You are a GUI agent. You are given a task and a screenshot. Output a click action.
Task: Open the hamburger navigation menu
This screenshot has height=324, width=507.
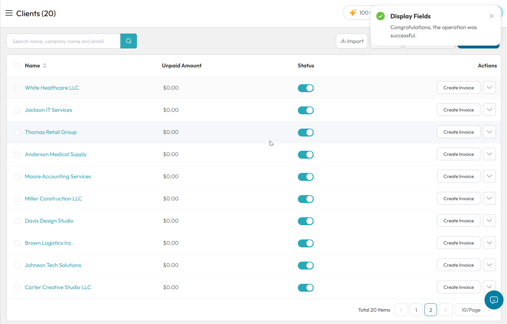tap(9, 13)
